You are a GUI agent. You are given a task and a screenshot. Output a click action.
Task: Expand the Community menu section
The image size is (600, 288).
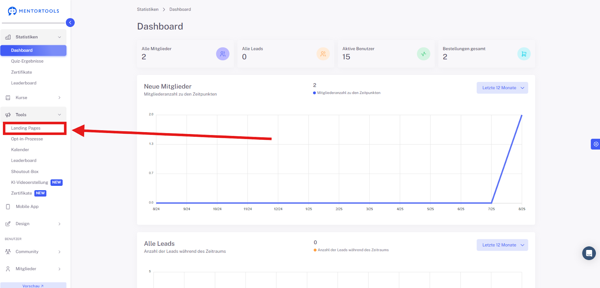point(59,252)
